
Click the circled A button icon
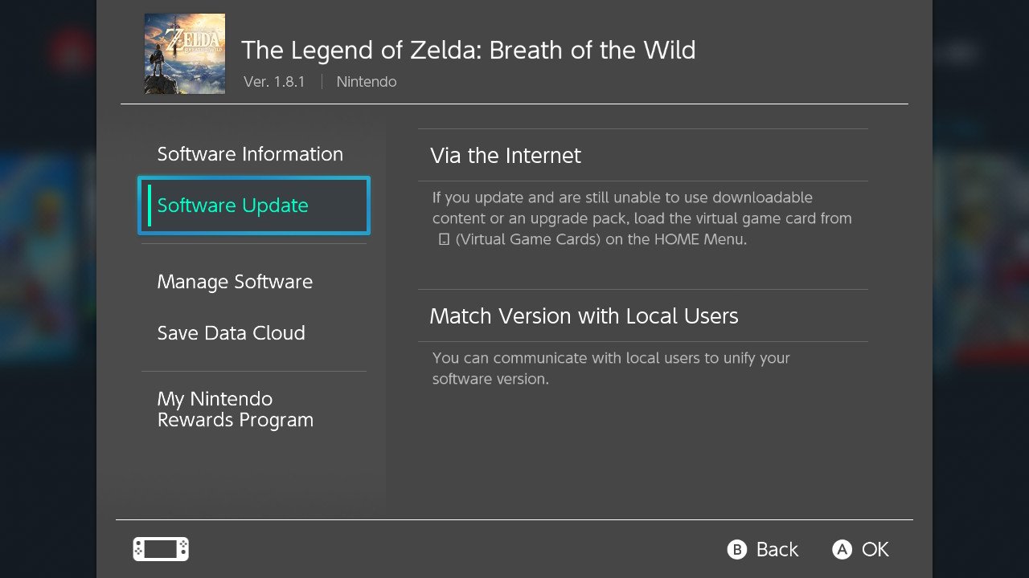[x=842, y=549]
